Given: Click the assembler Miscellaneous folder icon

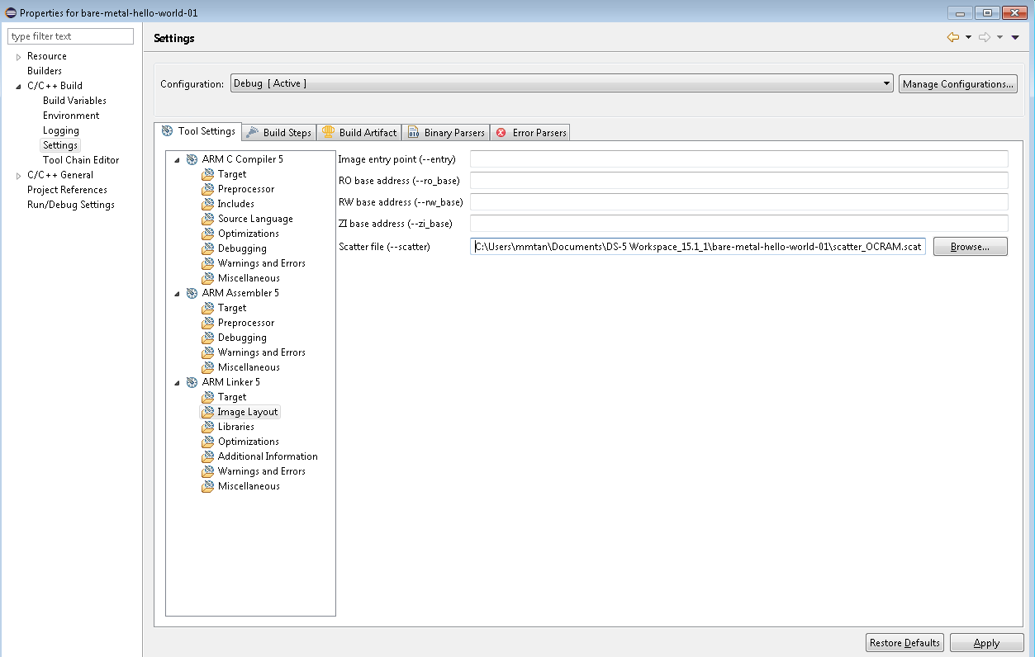Looking at the screenshot, I should click(x=207, y=367).
